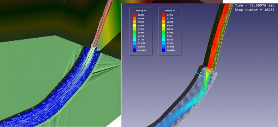
Task: Select the dark blue 0.033005 swatch, Velocity #1
Action: tap(134, 50)
